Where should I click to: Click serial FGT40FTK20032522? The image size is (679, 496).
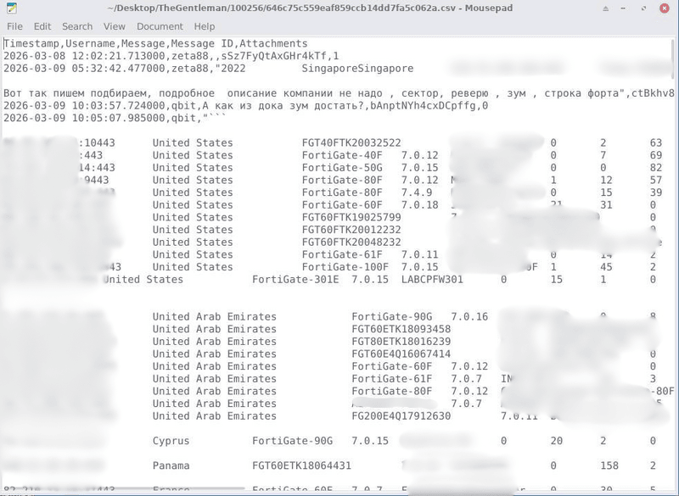[x=351, y=143]
